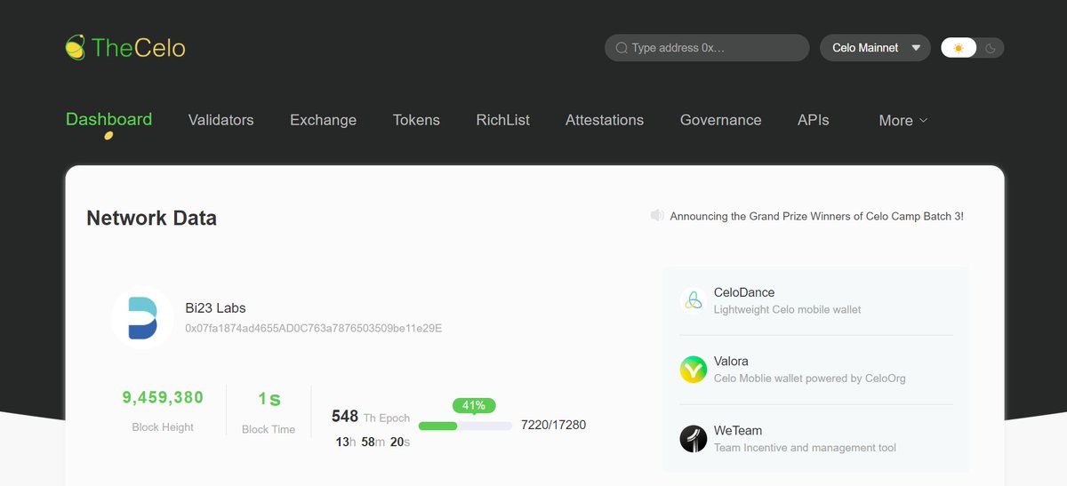Viewport: 1067px width, 486px height.
Task: Go to the Attestations tab
Action: [605, 120]
